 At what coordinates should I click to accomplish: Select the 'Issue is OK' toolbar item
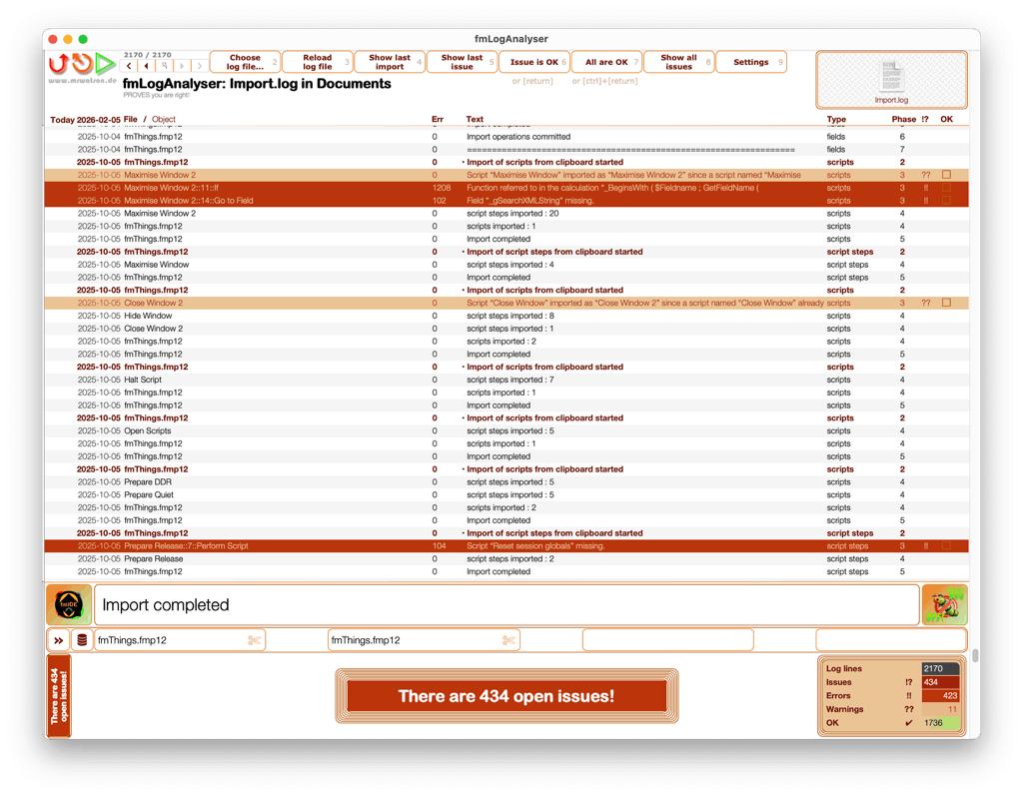[532, 61]
